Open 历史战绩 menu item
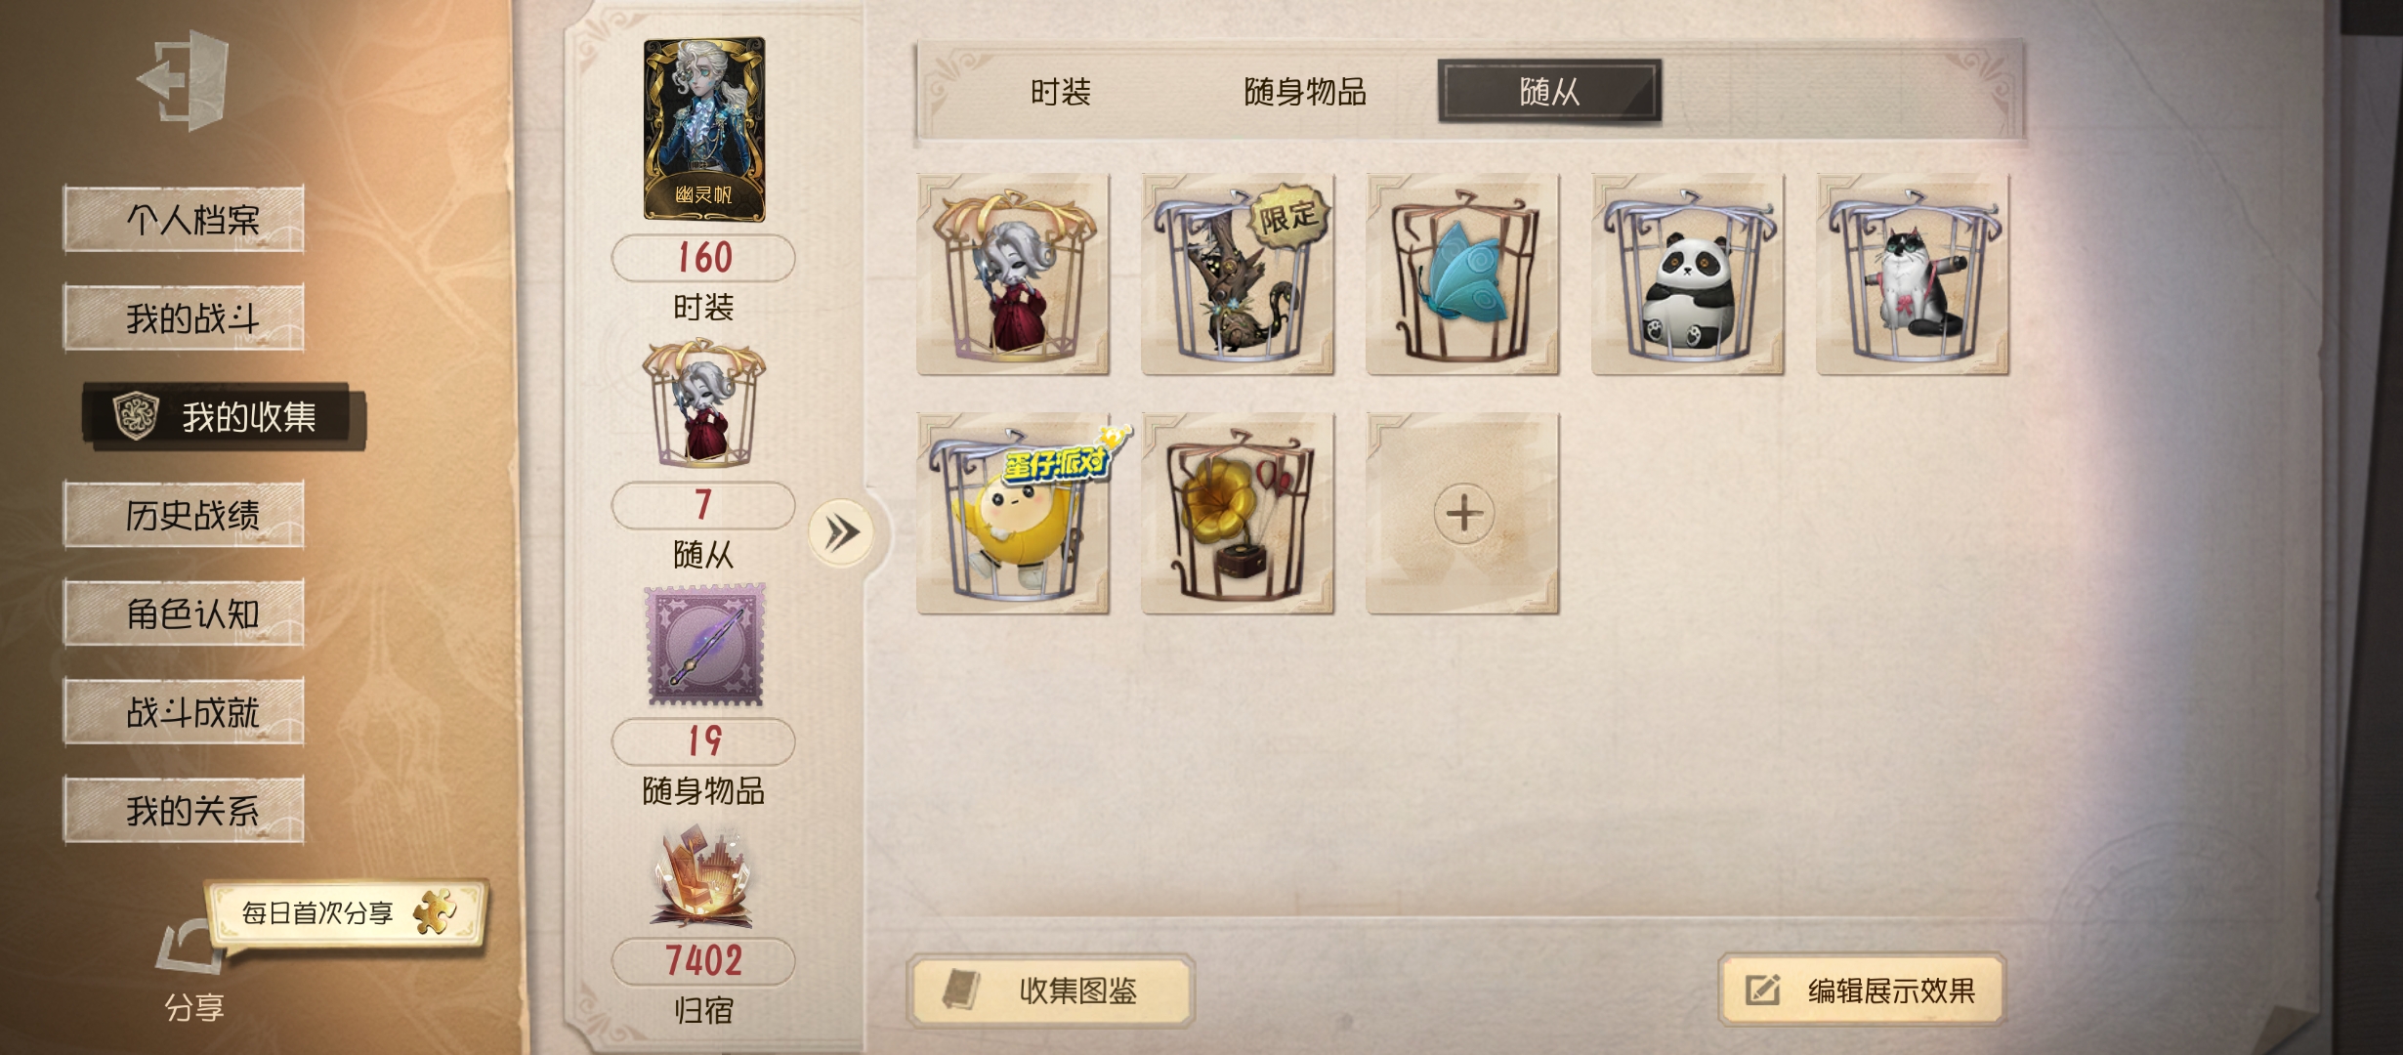 (185, 515)
